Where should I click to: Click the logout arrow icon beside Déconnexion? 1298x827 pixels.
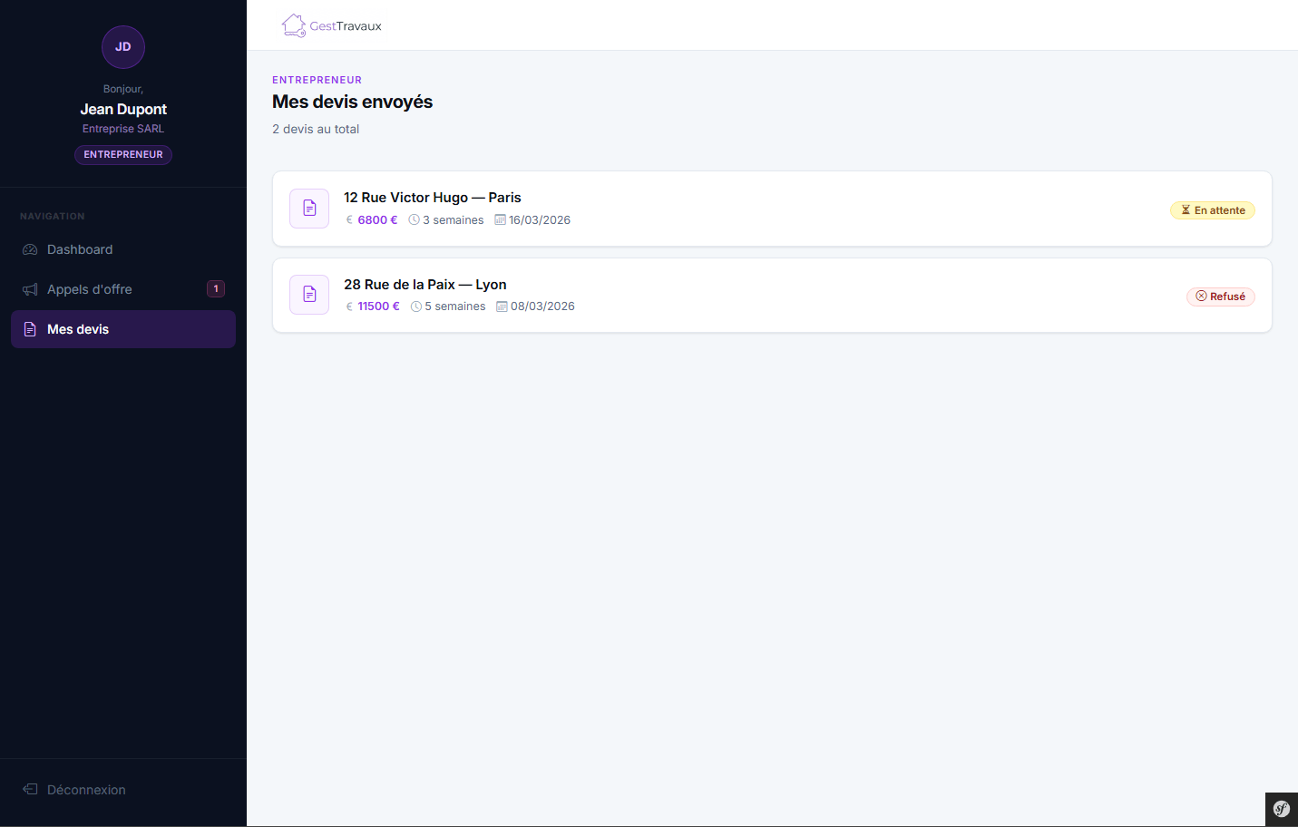coord(30,790)
